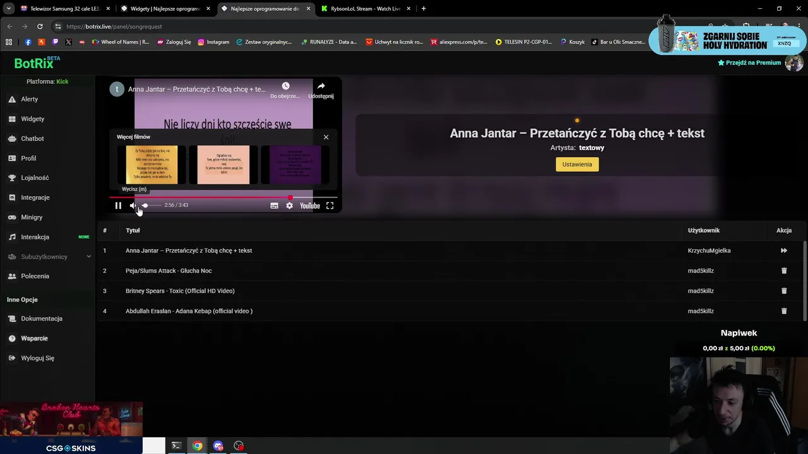Open the video player settings gear
This screenshot has width=808, height=454.
[289, 206]
